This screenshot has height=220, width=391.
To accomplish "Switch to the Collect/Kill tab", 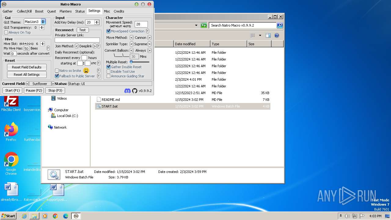I will click(x=24, y=11).
